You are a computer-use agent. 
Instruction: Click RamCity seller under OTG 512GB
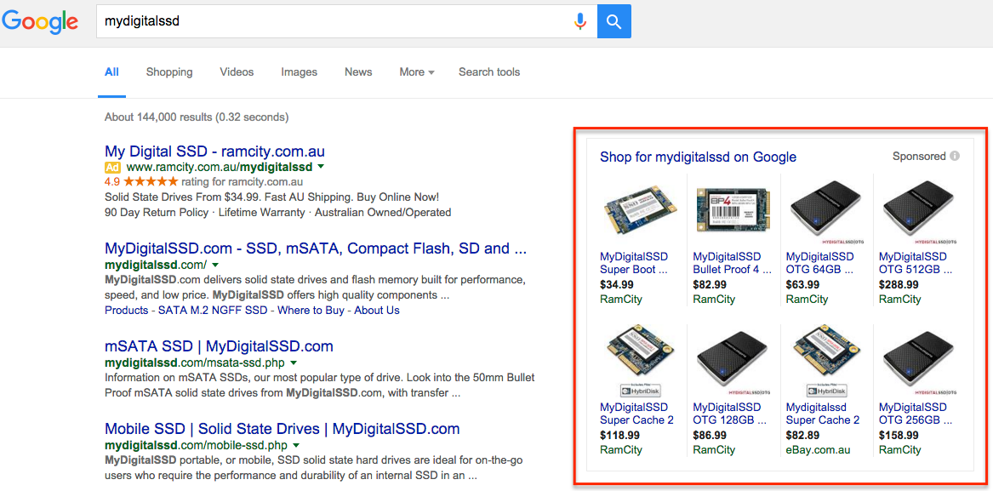coord(900,300)
